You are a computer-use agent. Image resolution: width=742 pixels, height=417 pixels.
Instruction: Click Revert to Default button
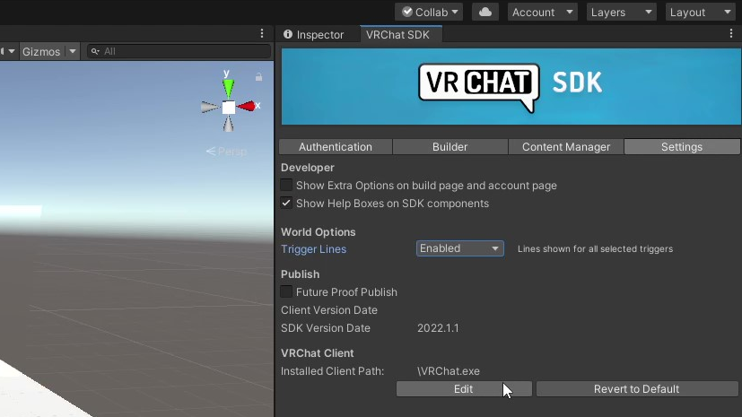[637, 389]
